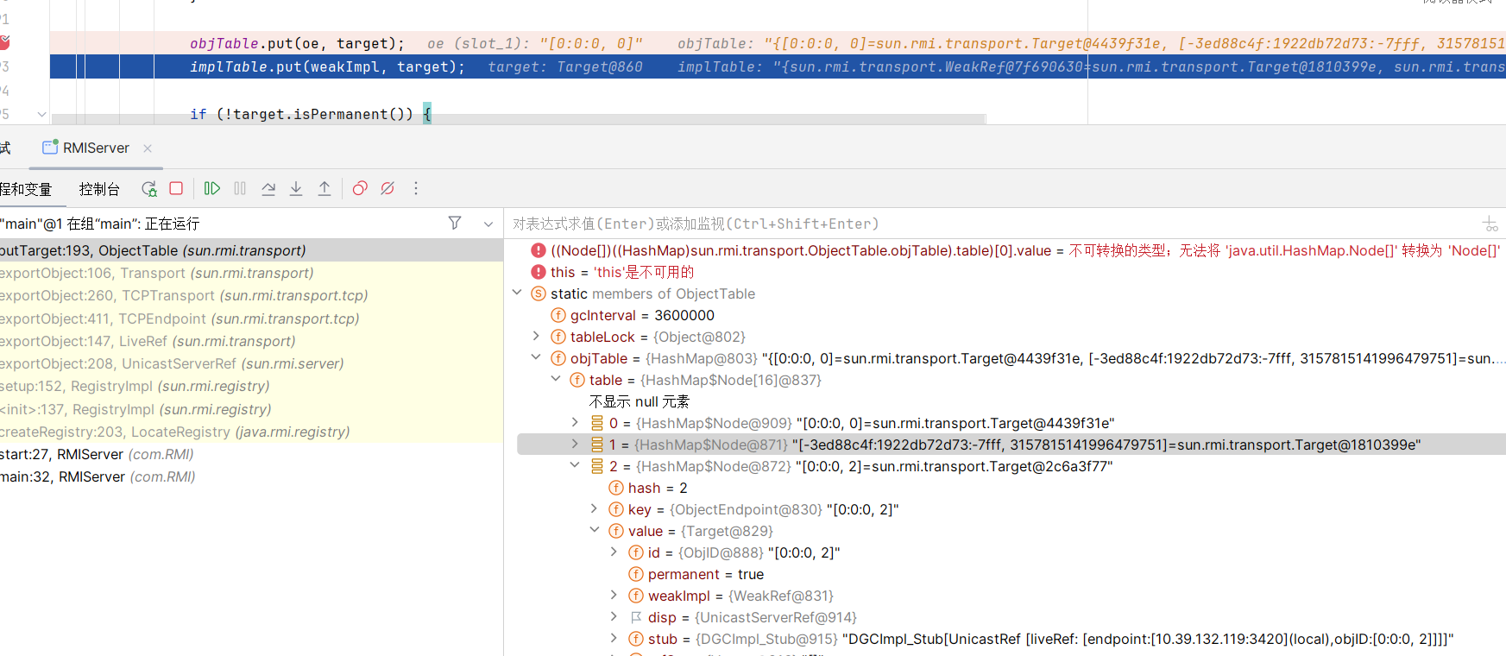
Task: Close the RMIServer debug tab
Action: tap(148, 148)
